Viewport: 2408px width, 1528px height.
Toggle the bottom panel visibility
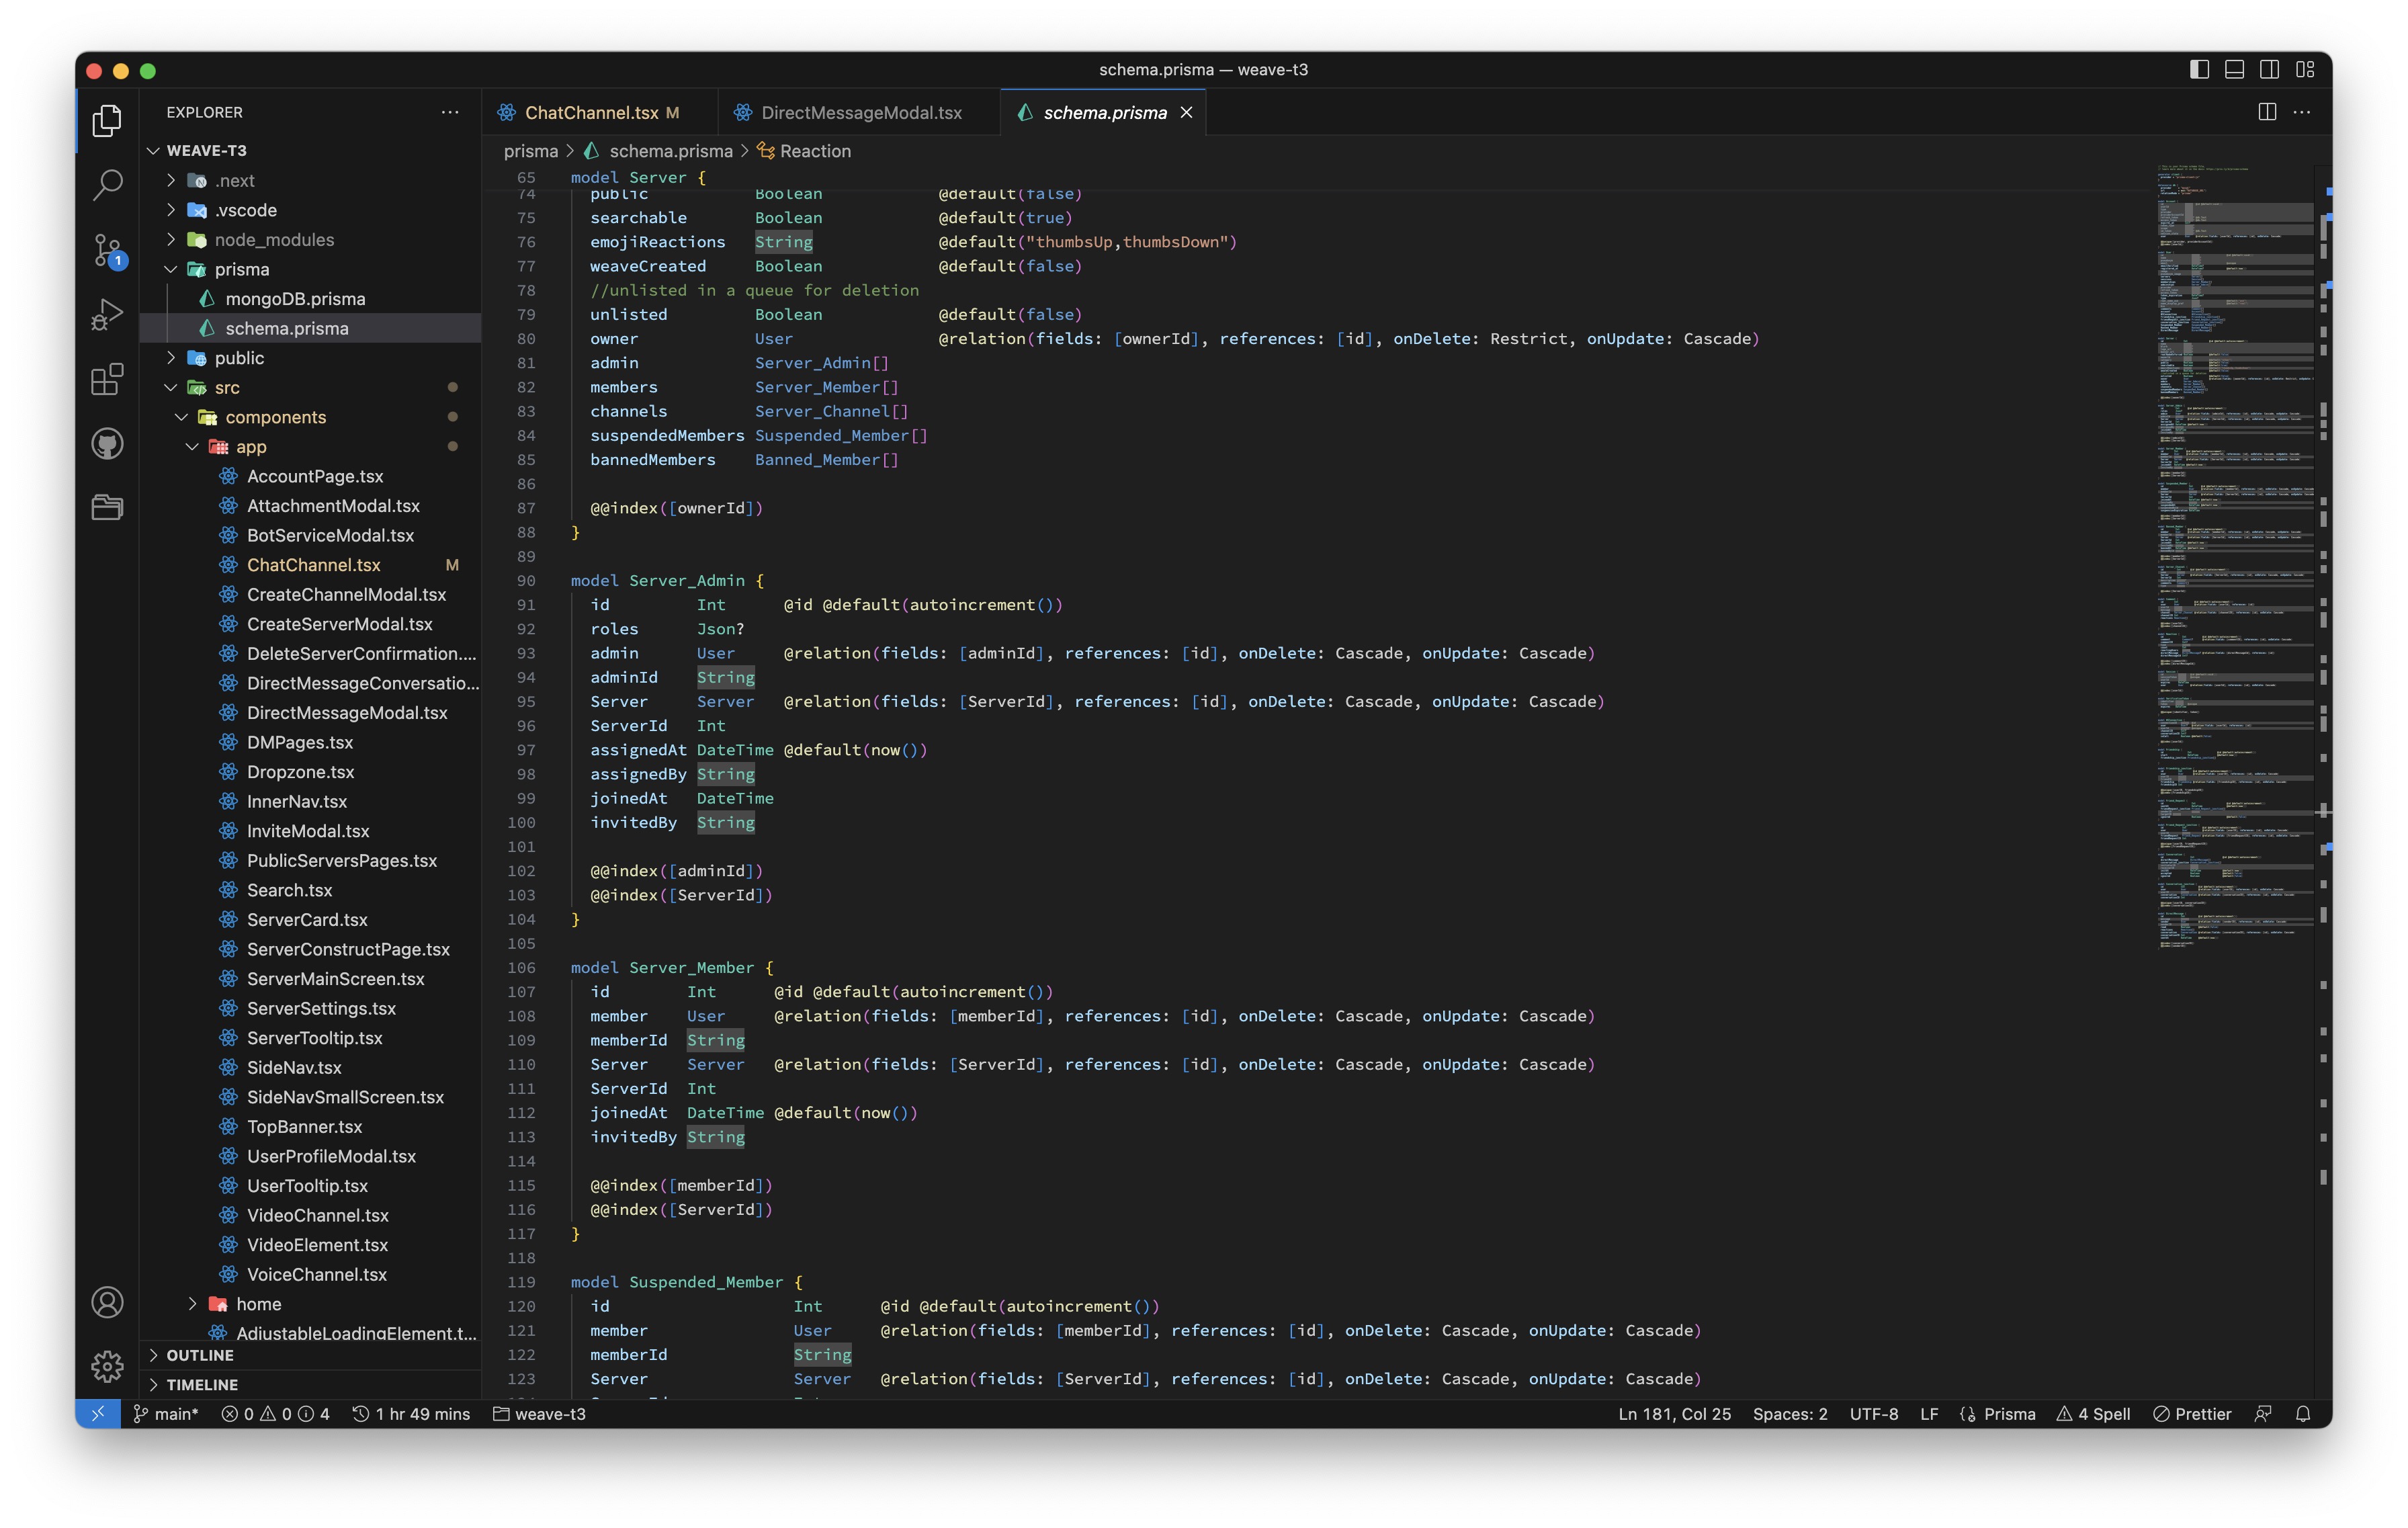(2234, 69)
